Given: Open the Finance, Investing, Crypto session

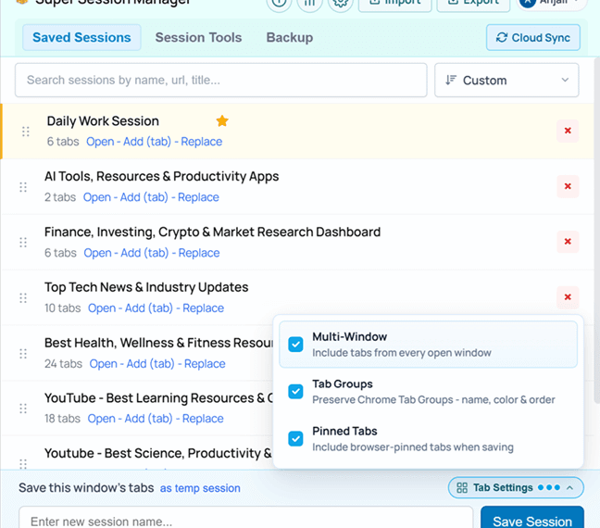Looking at the screenshot, I should coord(98,253).
